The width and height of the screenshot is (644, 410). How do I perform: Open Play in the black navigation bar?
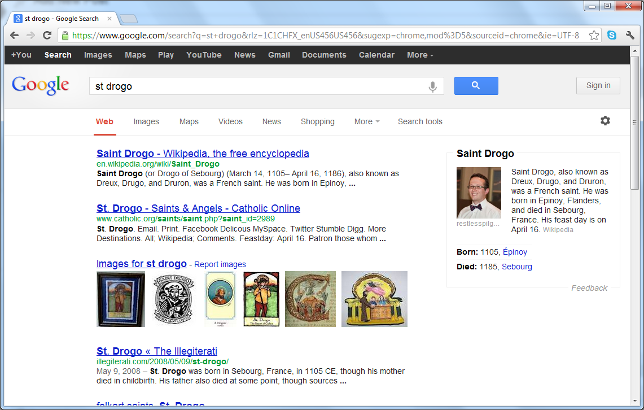pyautogui.click(x=166, y=55)
